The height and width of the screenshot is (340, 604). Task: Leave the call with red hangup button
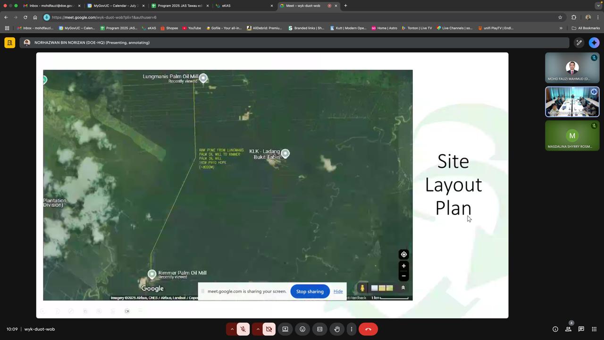[368, 329]
